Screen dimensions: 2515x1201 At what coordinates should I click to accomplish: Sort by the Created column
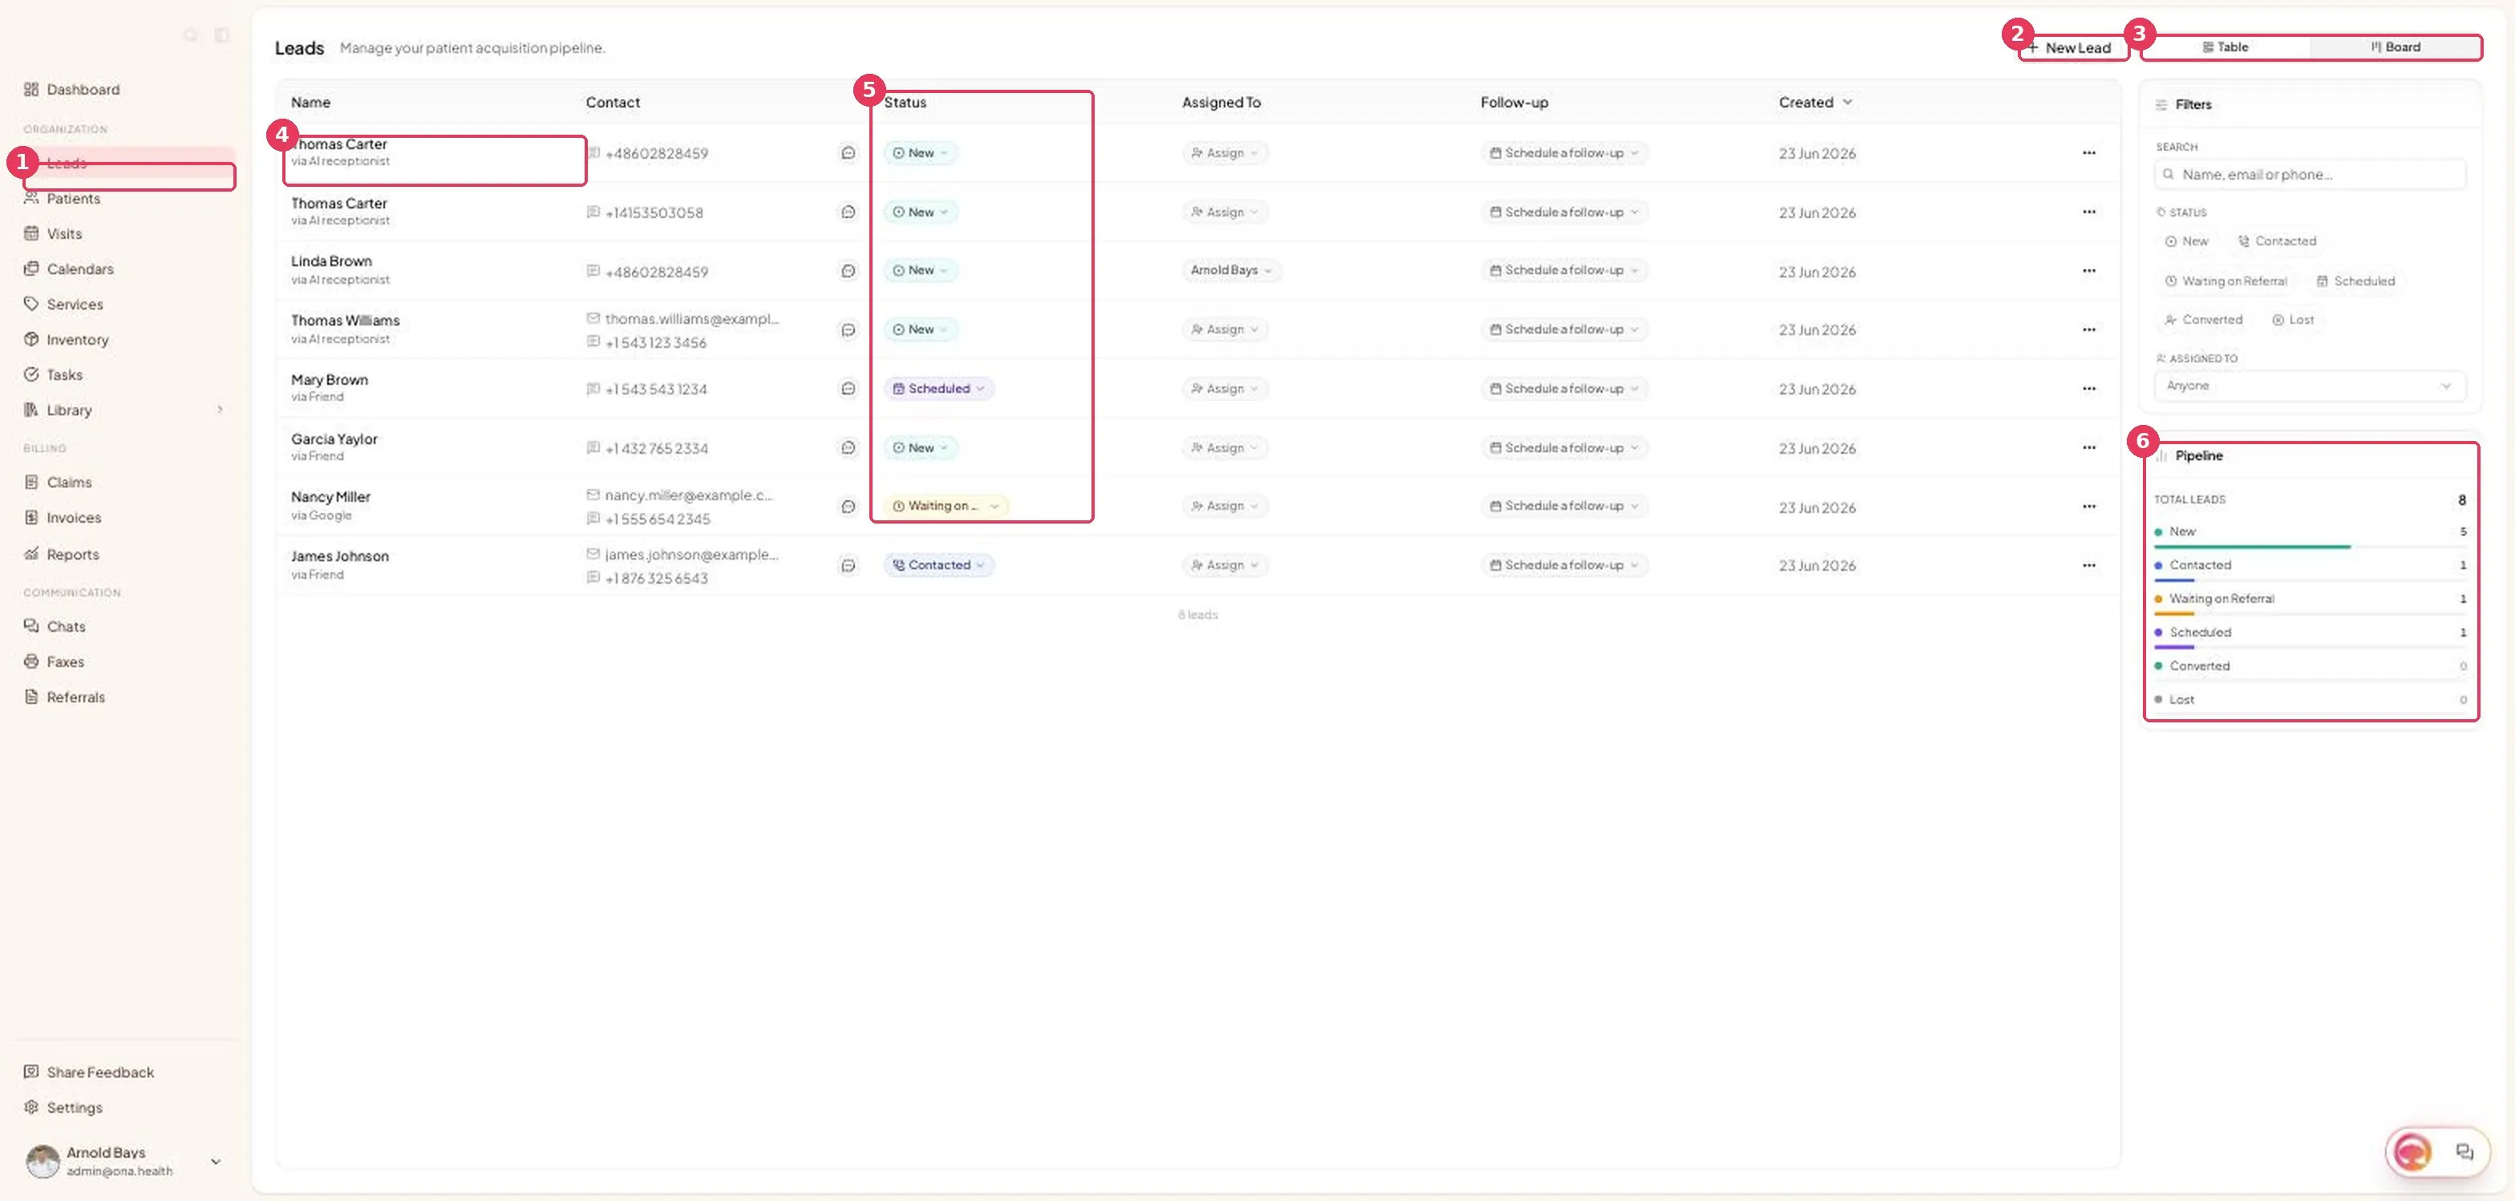1815,103
